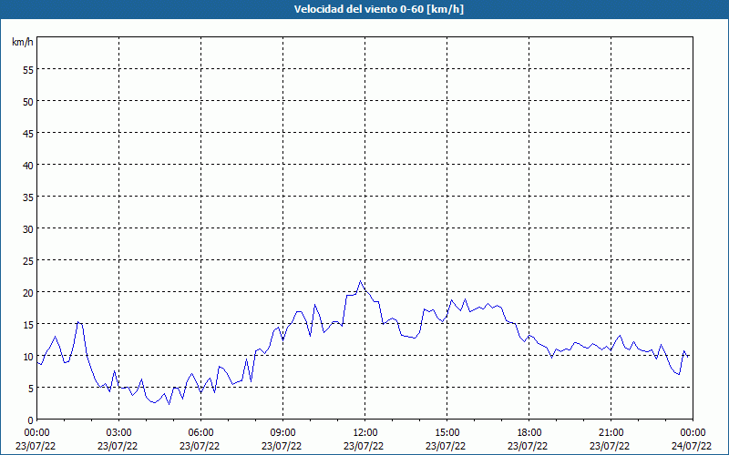The width and height of the screenshot is (729, 455).
Task: Click the 12:00 time label
Action: point(365,433)
